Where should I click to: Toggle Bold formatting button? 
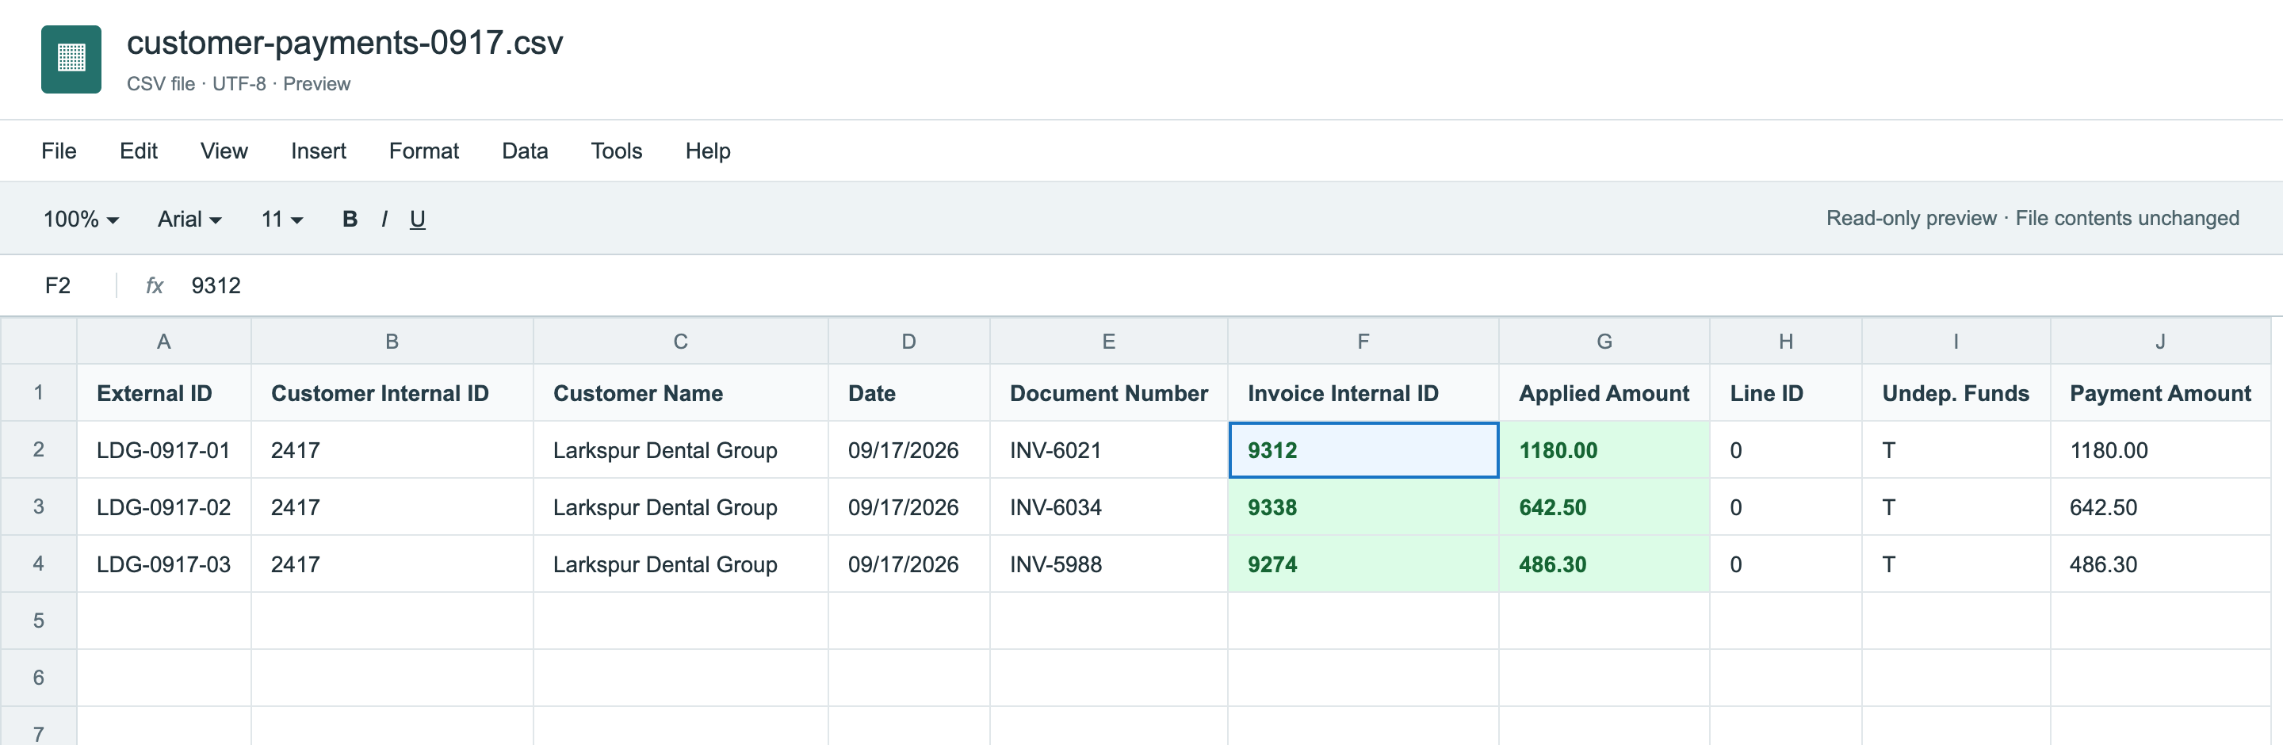pos(350,219)
